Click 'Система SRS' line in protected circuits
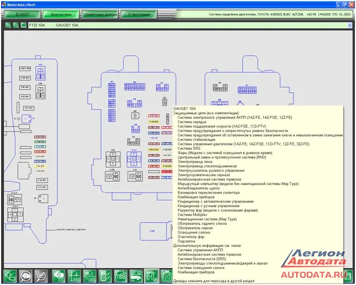Viewport: 356px width, 285px height. pos(189,149)
